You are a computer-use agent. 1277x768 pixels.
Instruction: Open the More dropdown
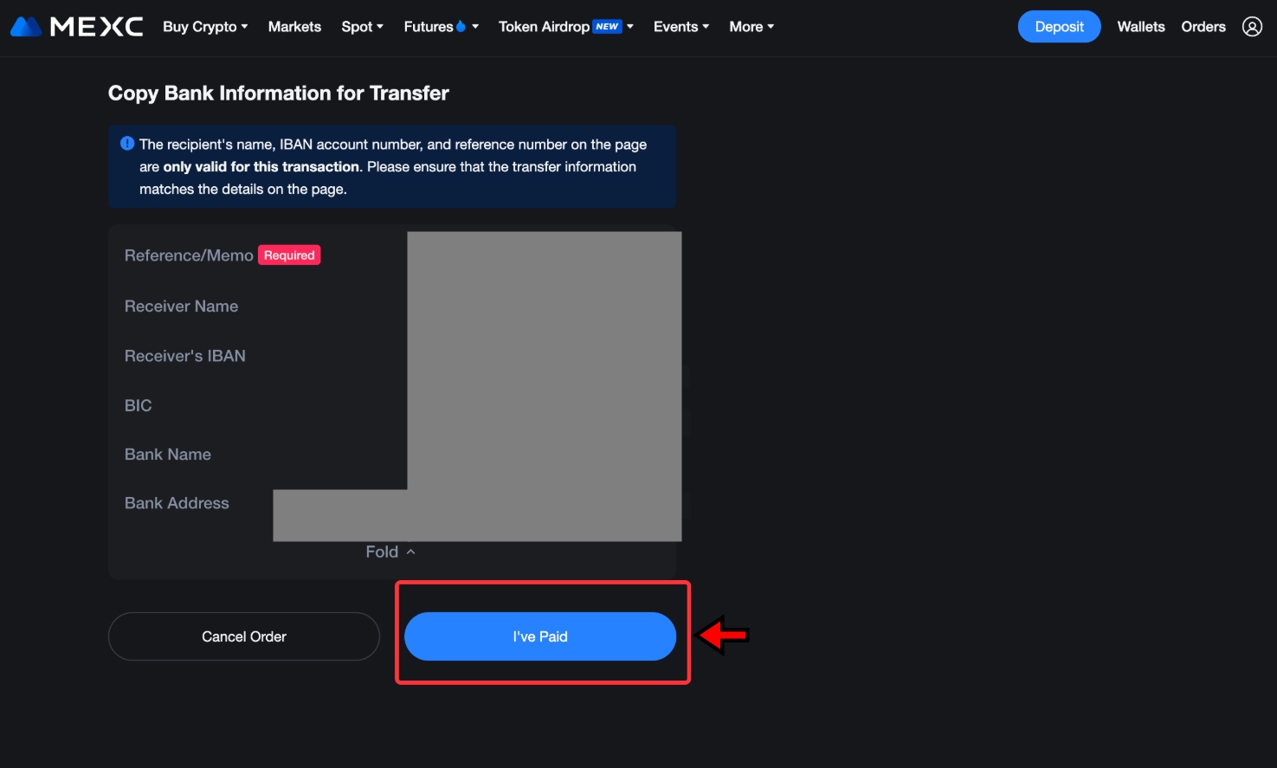[x=750, y=26]
